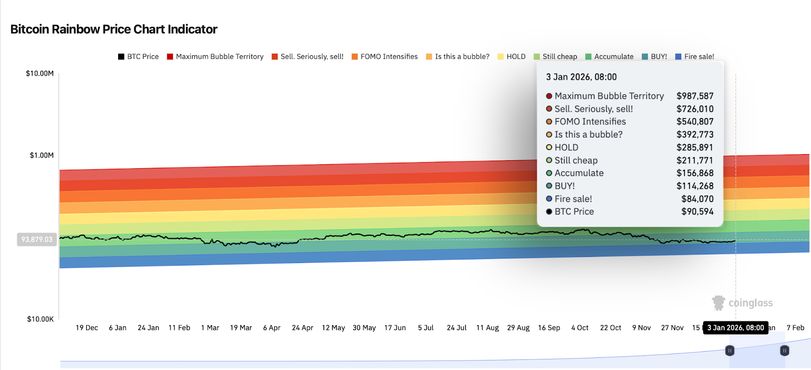The image size is (811, 370).
Task: Click the red Maximum Bubble Territory swatch
Action: (170, 57)
